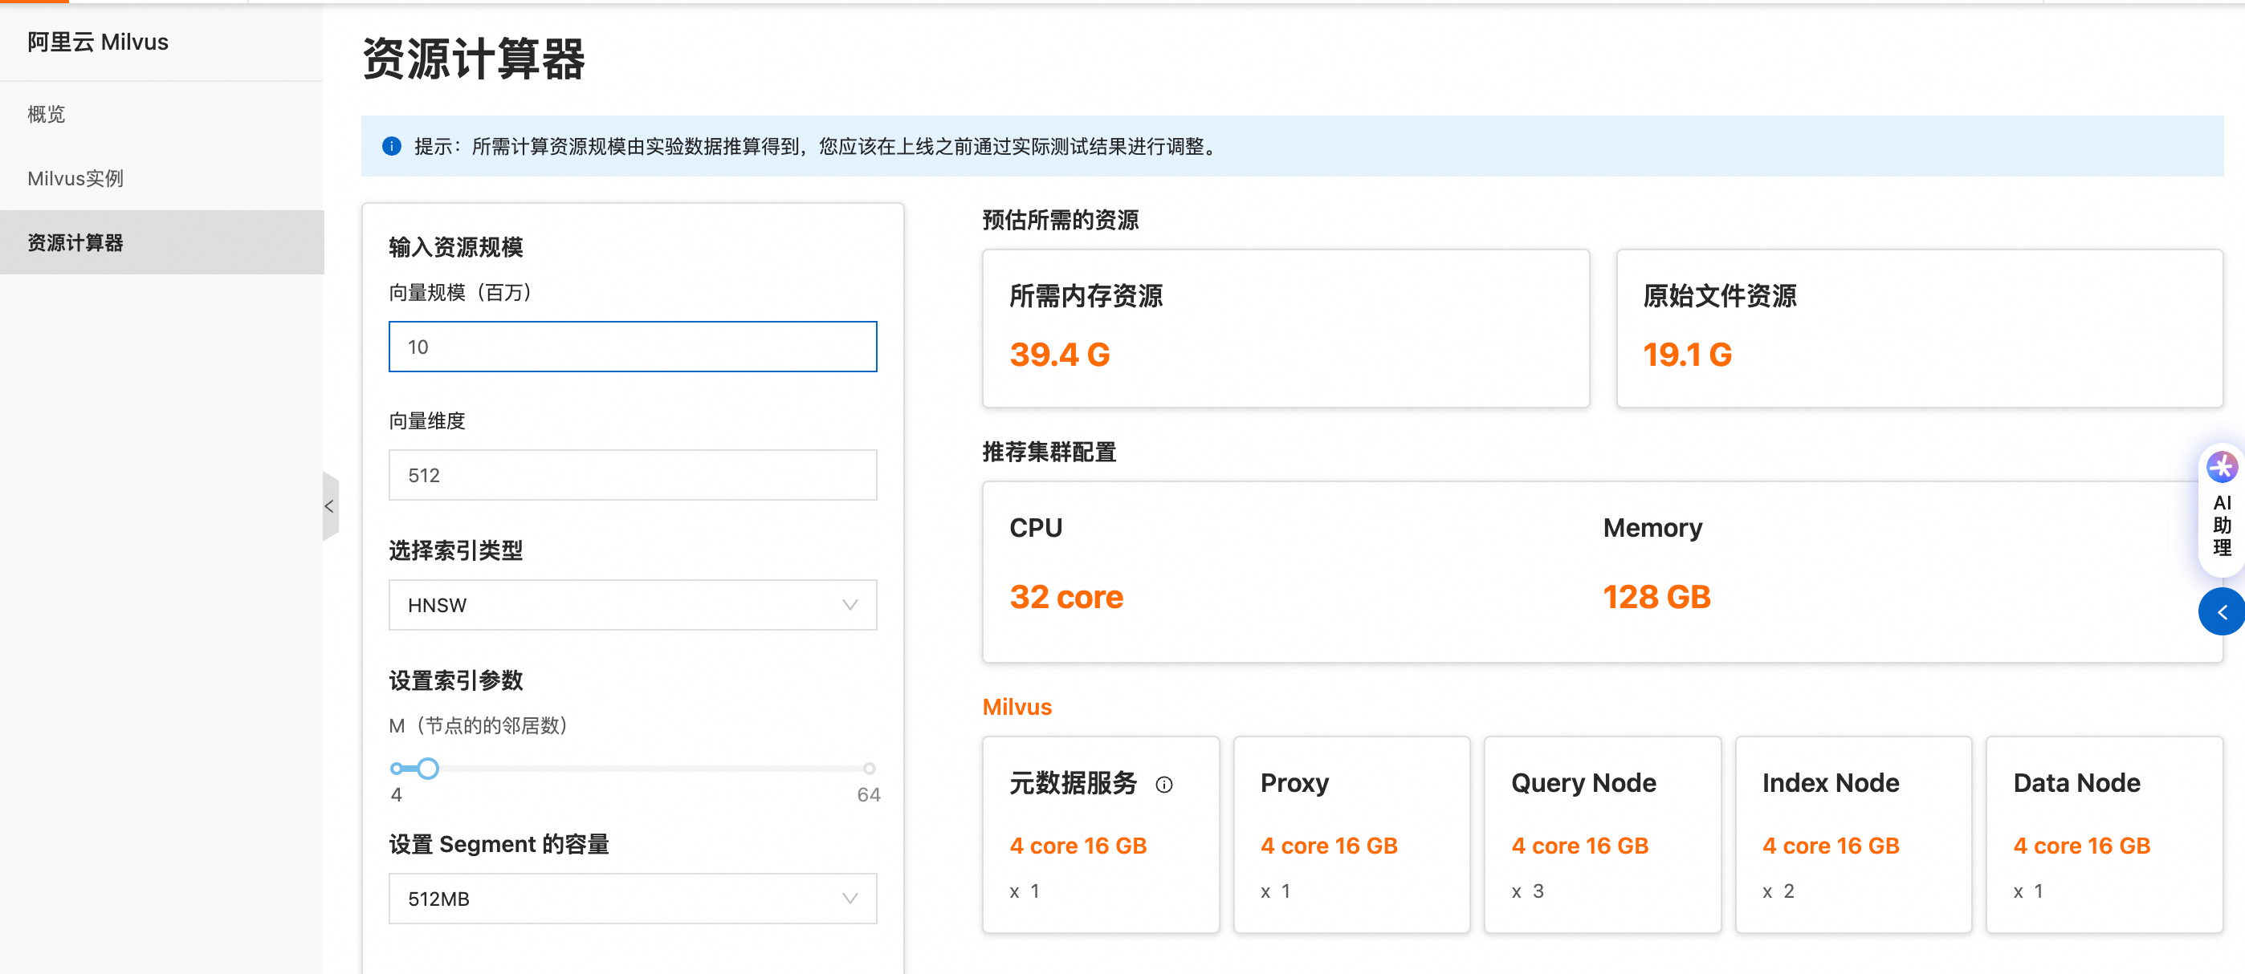The height and width of the screenshot is (974, 2245).
Task: Collapse the left sidebar with the arrow handle
Action: click(329, 506)
